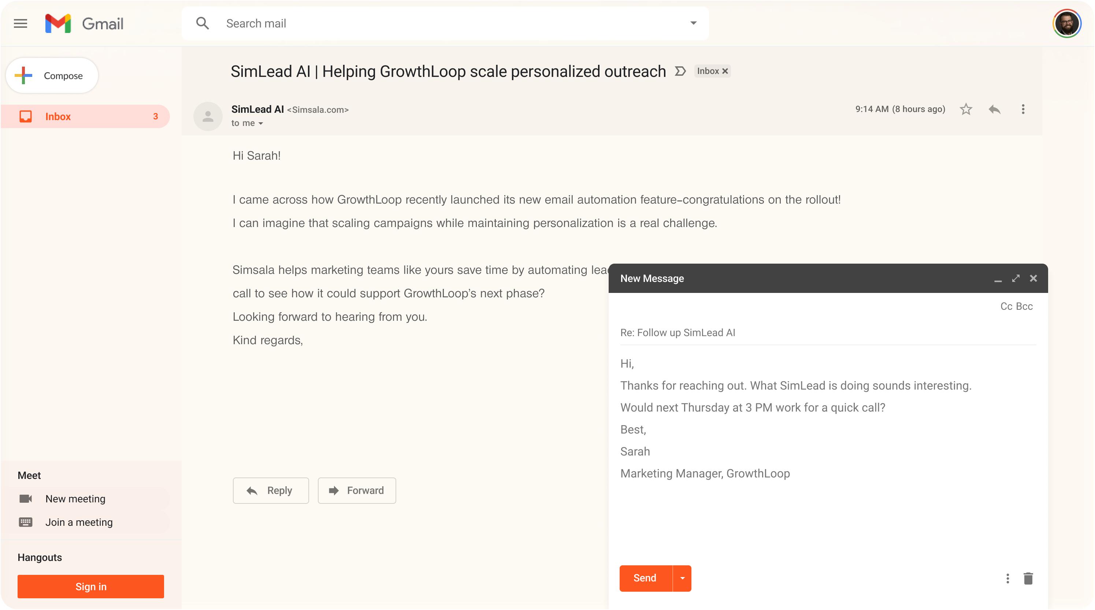Screen dimensions: 1095x610
Task: Toggle the importance marker beside the subject
Action: pos(680,71)
